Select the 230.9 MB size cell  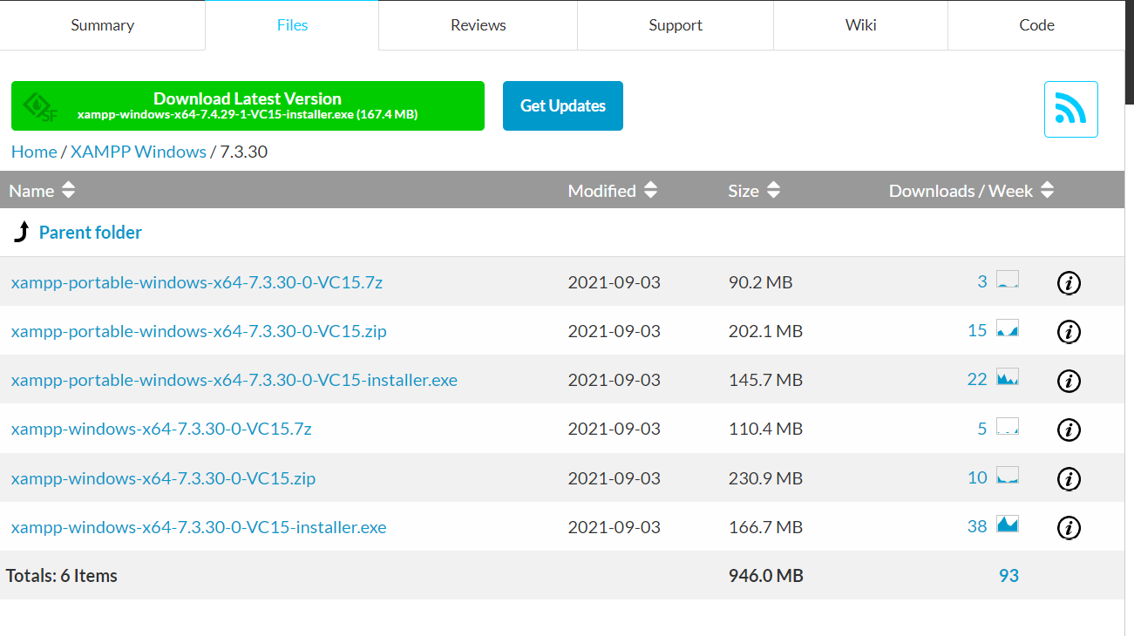pyautogui.click(x=765, y=478)
